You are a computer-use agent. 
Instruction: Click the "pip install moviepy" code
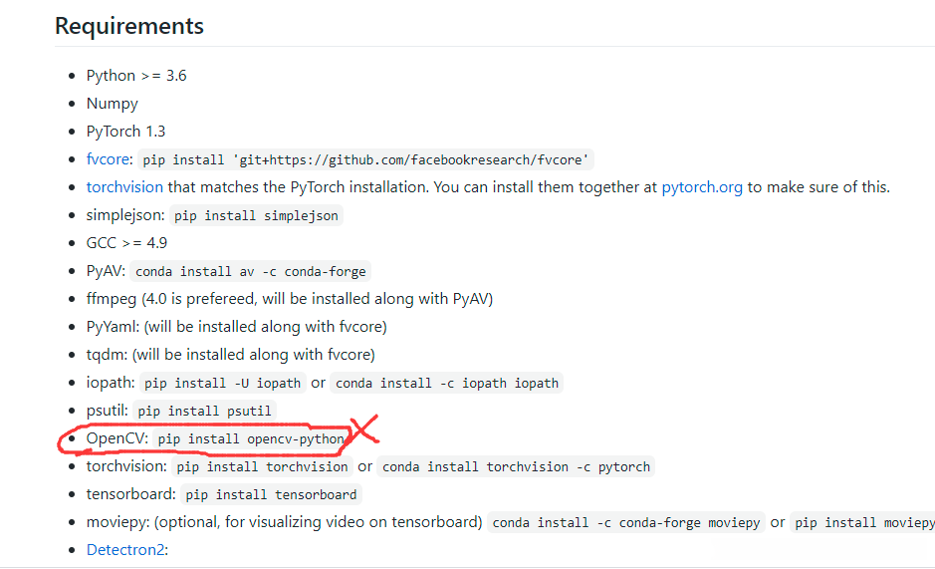point(863,522)
